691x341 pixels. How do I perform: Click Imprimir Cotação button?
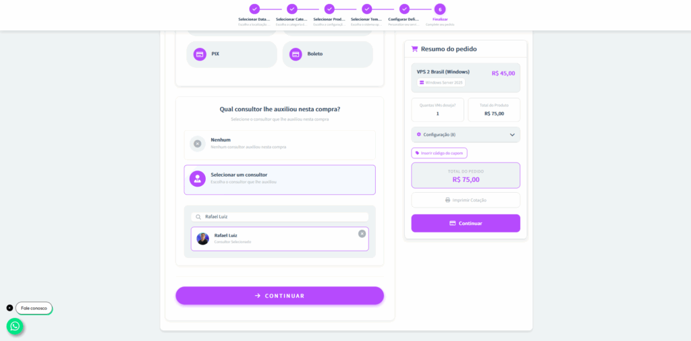pyautogui.click(x=466, y=200)
